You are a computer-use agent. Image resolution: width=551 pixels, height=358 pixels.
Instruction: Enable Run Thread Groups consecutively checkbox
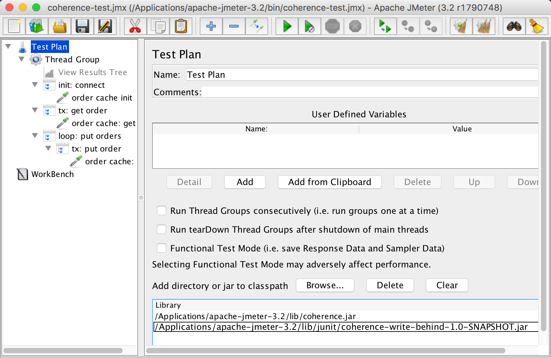162,211
